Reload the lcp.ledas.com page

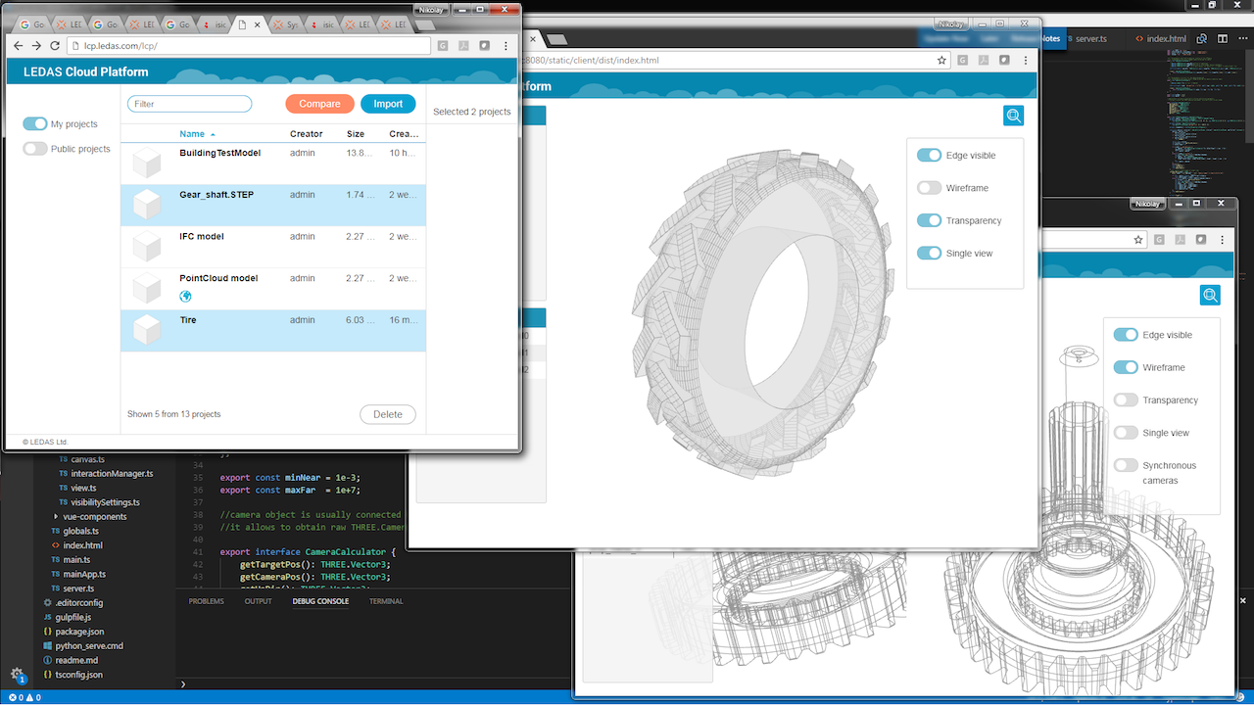(x=56, y=46)
